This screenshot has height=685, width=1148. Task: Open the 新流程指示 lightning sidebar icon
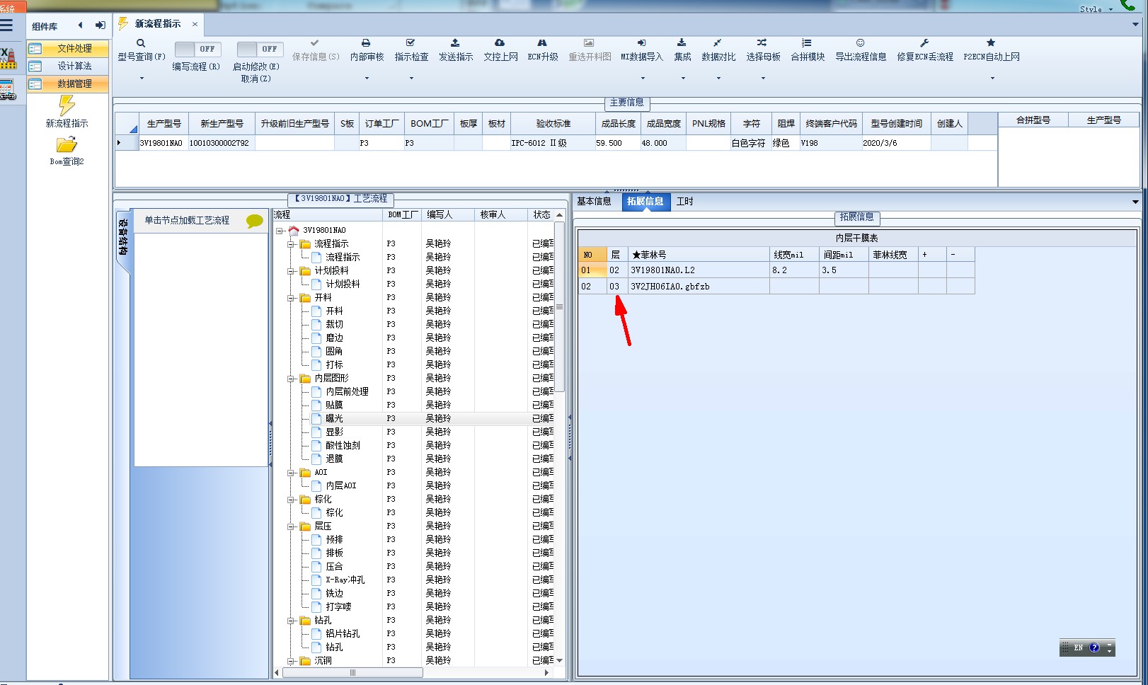(67, 105)
